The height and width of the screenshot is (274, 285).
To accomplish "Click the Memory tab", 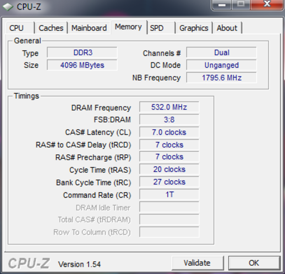I will (x=128, y=27).
